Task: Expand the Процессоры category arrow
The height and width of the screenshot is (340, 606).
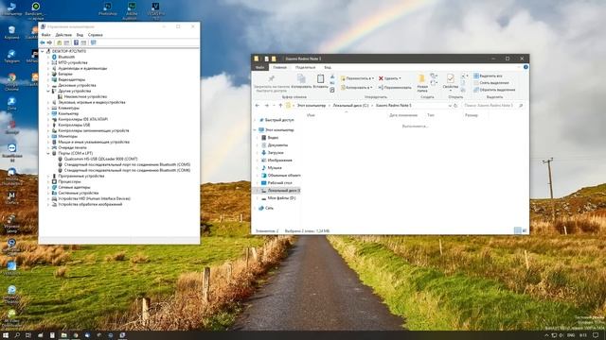Action: tap(48, 181)
